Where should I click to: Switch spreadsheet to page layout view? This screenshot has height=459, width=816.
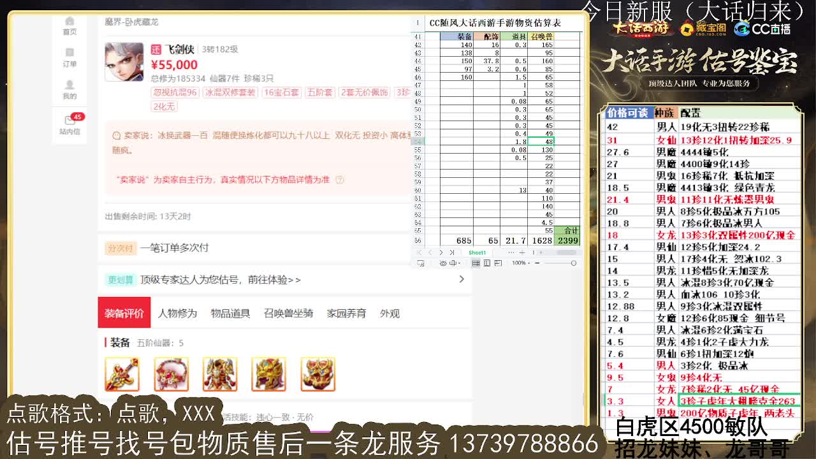click(x=487, y=263)
